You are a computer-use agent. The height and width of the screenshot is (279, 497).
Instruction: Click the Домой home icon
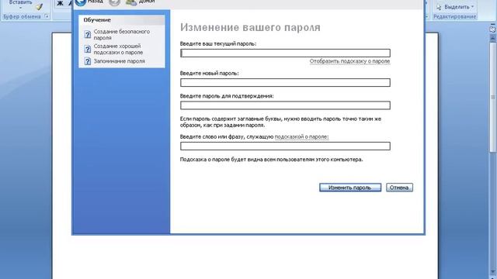131,2
